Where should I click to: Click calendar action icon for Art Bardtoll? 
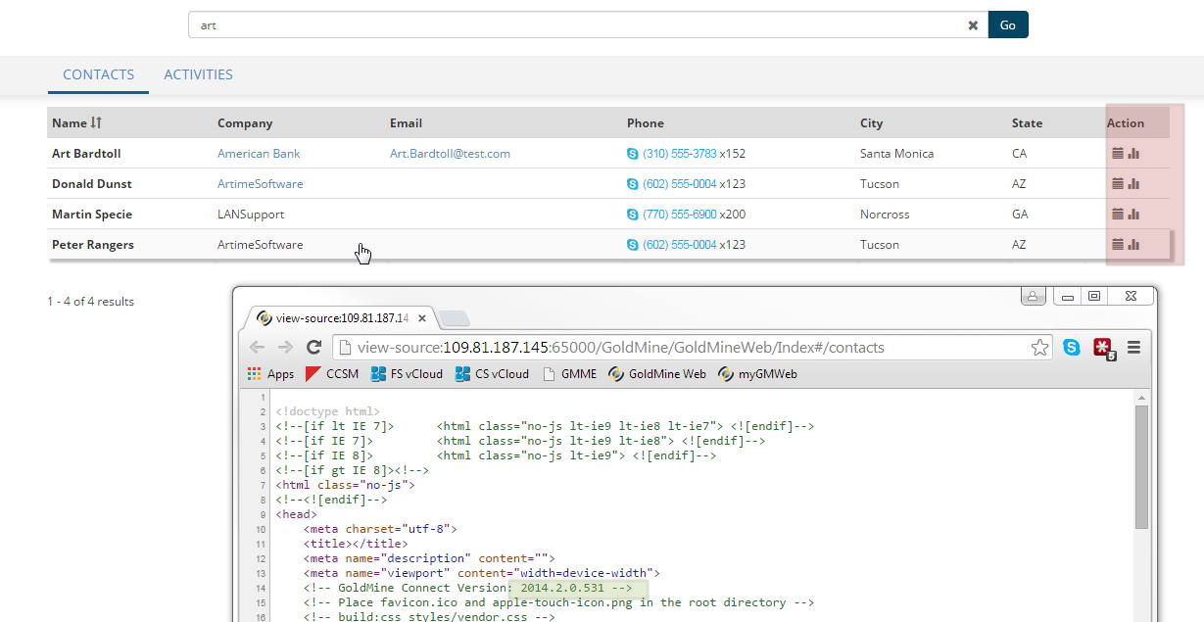pyautogui.click(x=1118, y=154)
